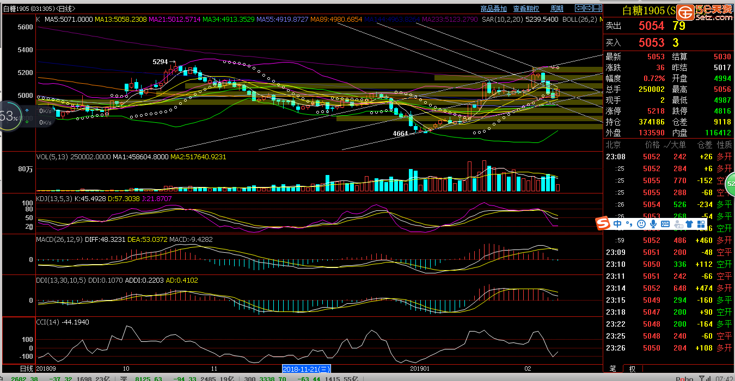Open the 周期 period menu
Viewport: 735px width, 381px height.
pyautogui.click(x=557, y=9)
